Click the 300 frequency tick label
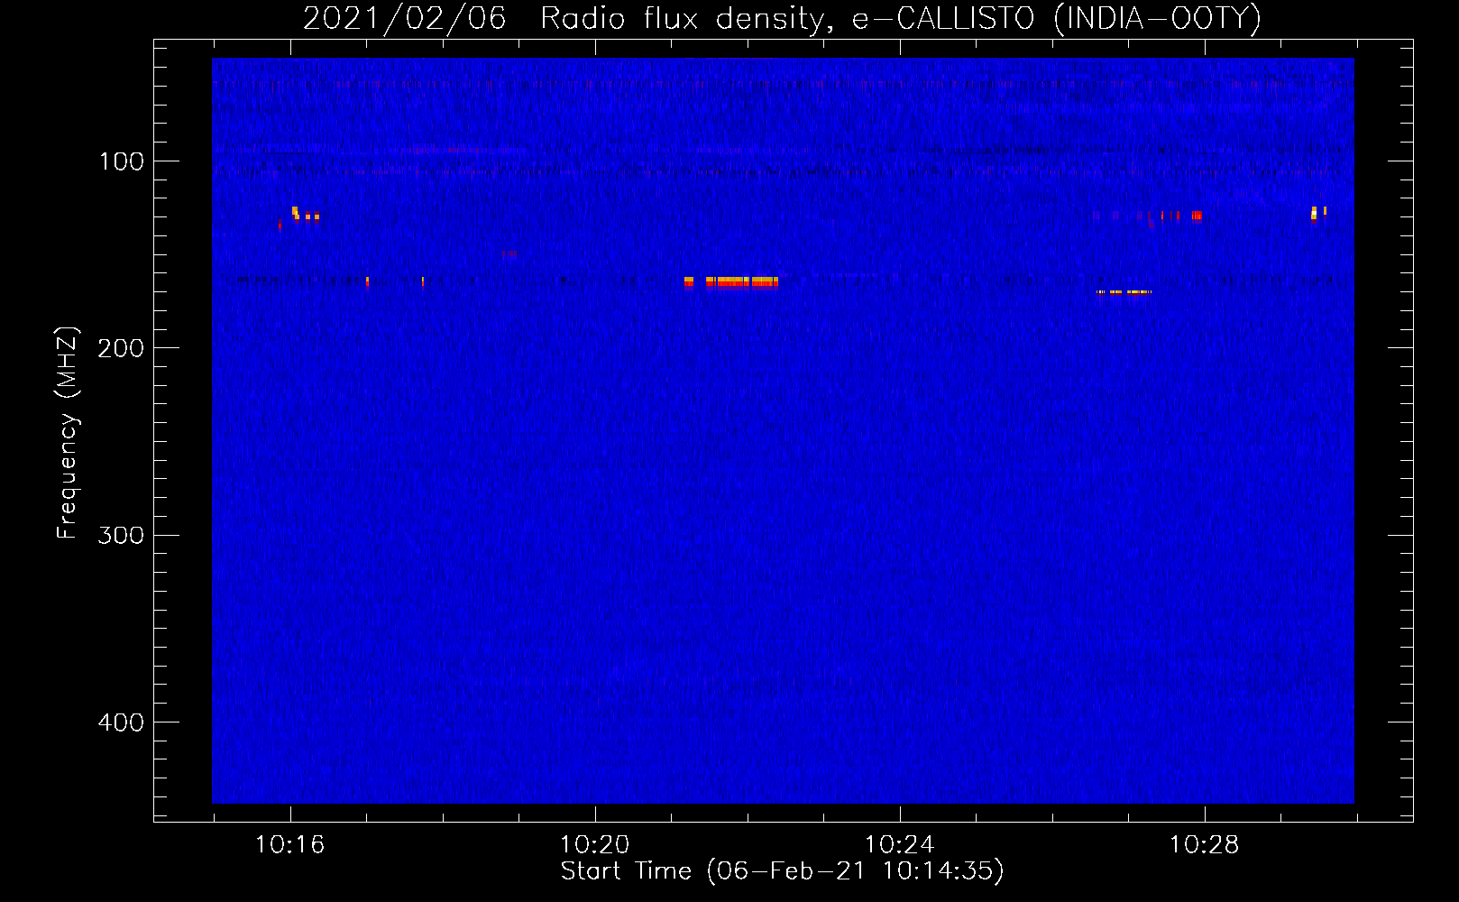This screenshot has height=902, width=1459. 121,536
